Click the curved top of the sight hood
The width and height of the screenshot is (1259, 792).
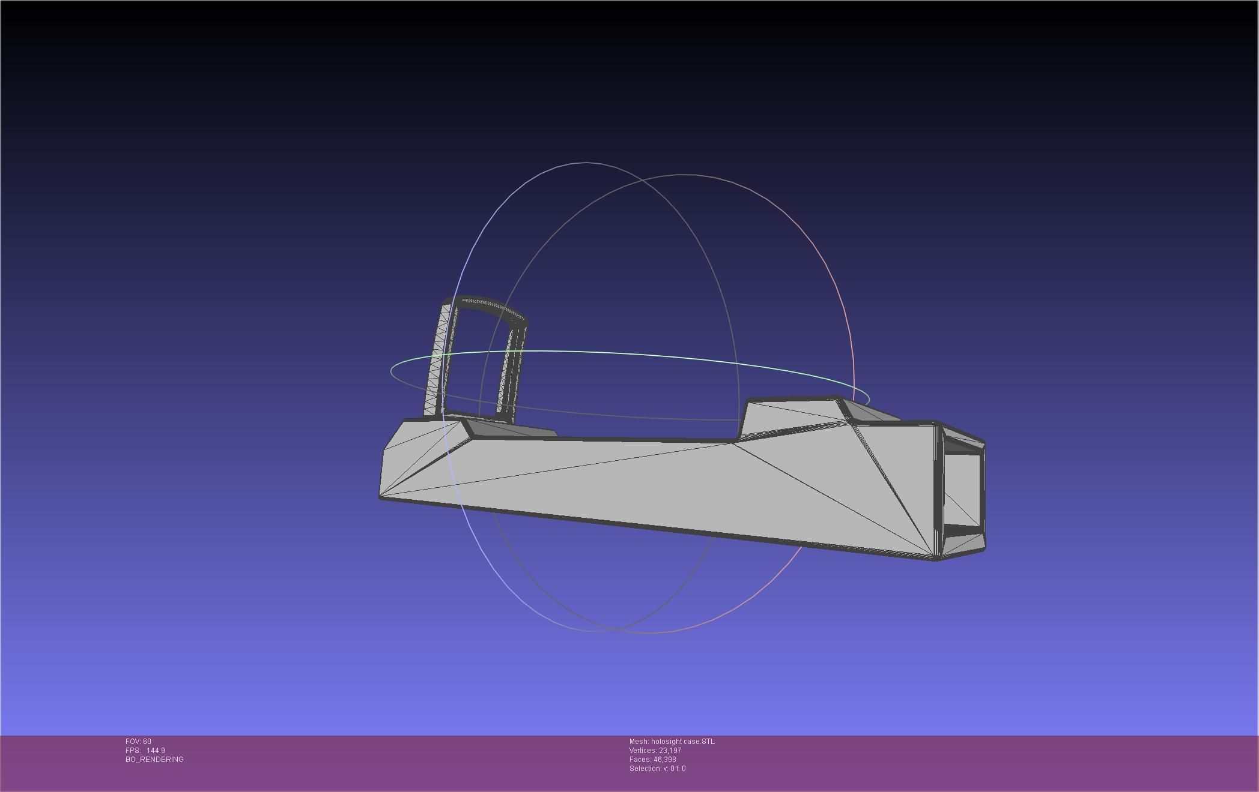coord(490,307)
